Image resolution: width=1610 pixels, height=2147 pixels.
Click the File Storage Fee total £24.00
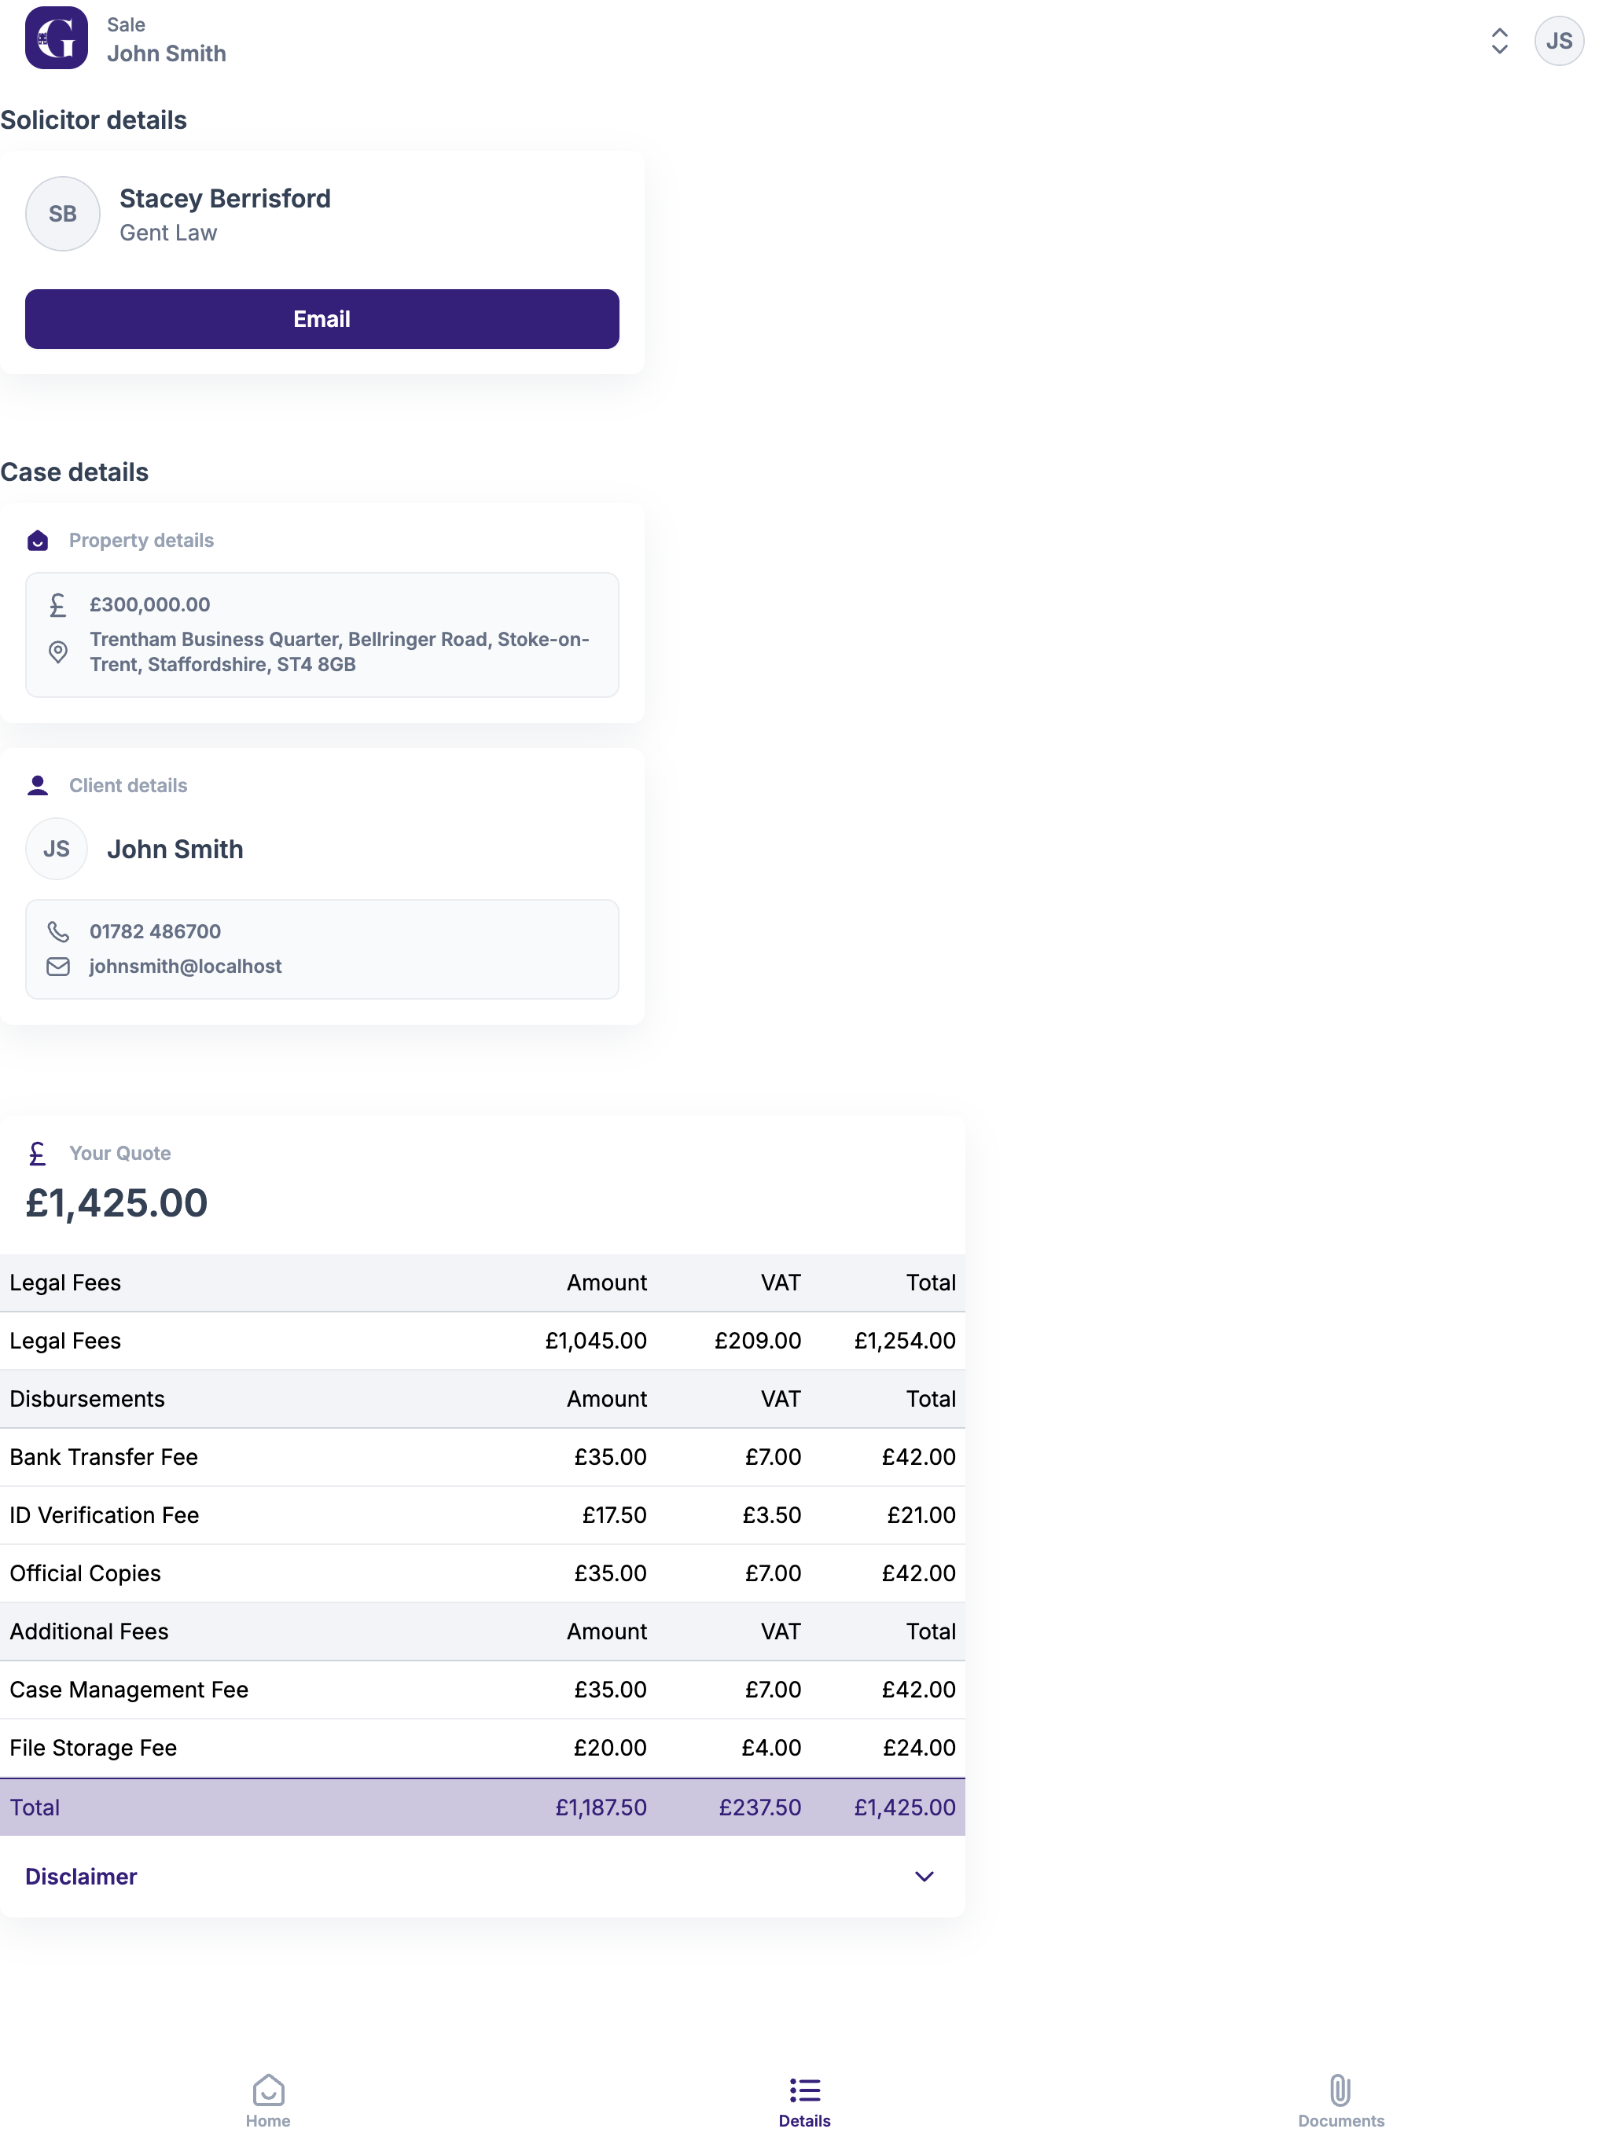(x=919, y=1749)
